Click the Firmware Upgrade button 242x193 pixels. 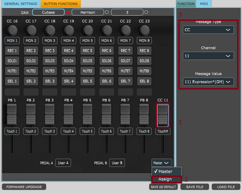coord(24,187)
